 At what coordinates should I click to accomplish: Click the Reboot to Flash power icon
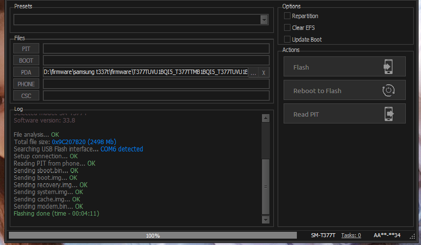tap(389, 90)
